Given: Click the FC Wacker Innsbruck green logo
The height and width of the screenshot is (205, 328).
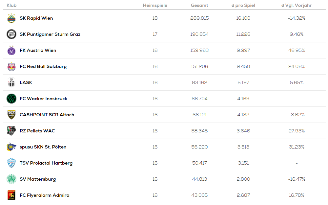Looking at the screenshot, I should click(11, 99).
